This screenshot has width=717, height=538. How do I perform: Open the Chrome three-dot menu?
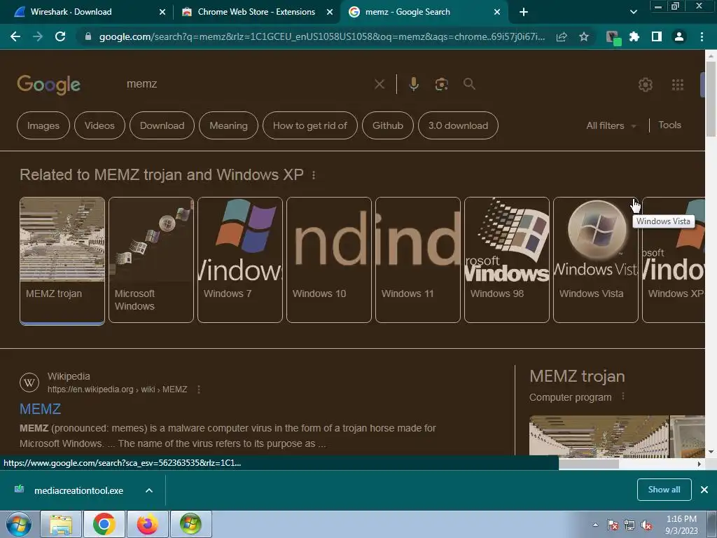pos(702,36)
